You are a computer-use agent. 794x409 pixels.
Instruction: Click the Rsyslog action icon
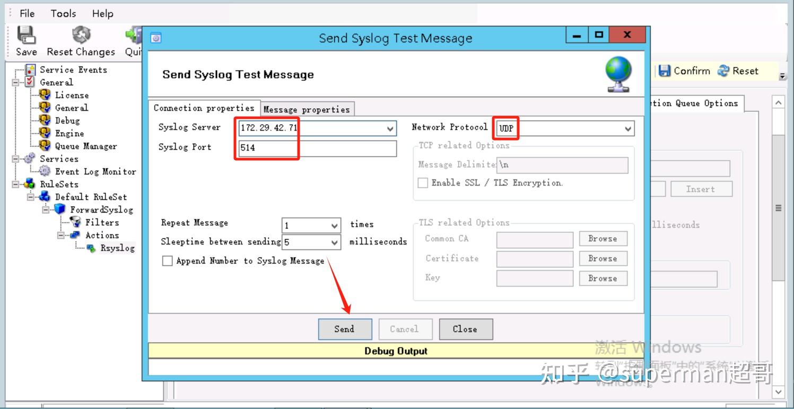pyautogui.click(x=91, y=248)
